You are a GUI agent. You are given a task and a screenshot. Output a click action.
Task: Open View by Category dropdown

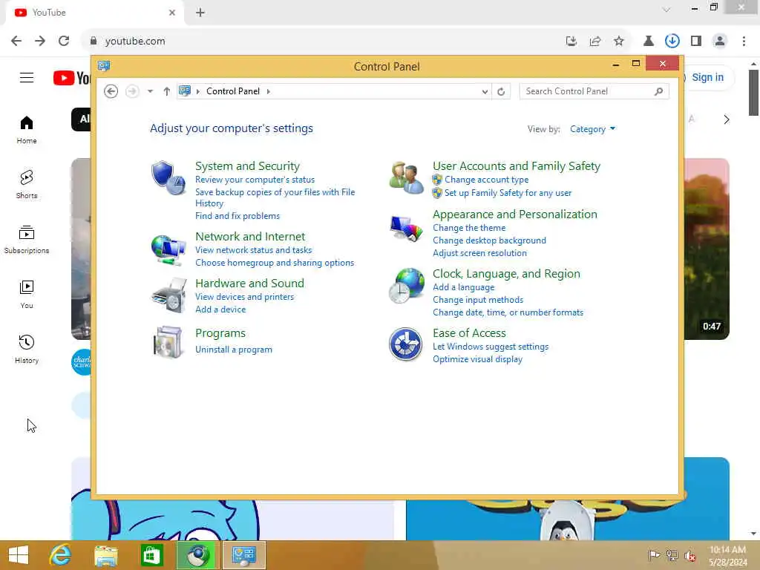(x=592, y=129)
